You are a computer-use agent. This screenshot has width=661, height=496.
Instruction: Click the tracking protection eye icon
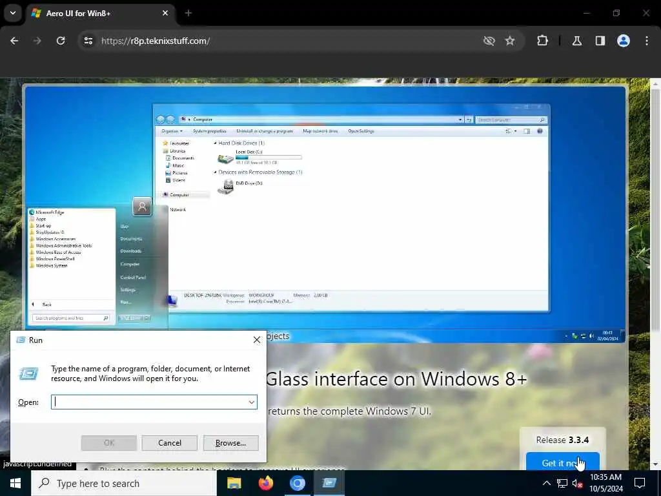[489, 41]
